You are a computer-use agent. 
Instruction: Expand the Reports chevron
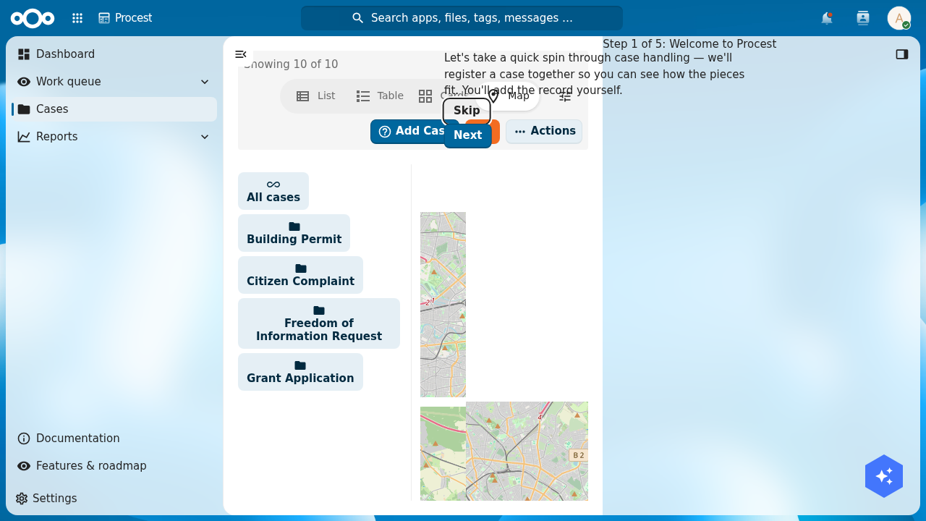click(x=205, y=137)
